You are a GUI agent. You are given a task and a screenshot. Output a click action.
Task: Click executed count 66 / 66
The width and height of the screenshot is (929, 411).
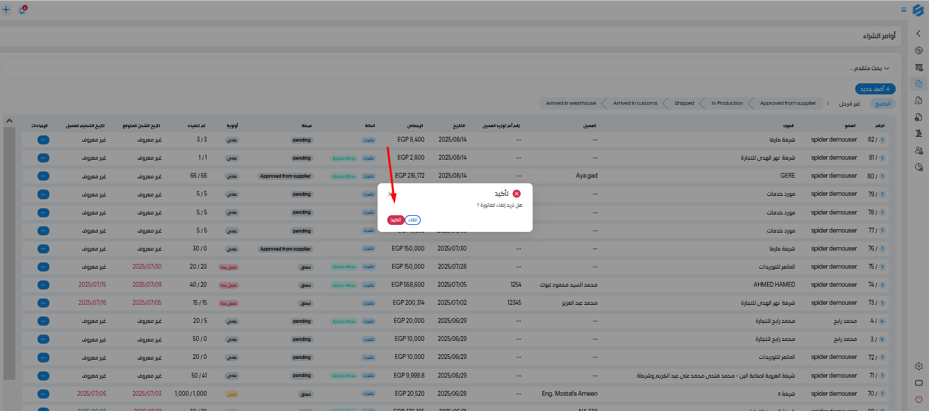click(x=198, y=176)
